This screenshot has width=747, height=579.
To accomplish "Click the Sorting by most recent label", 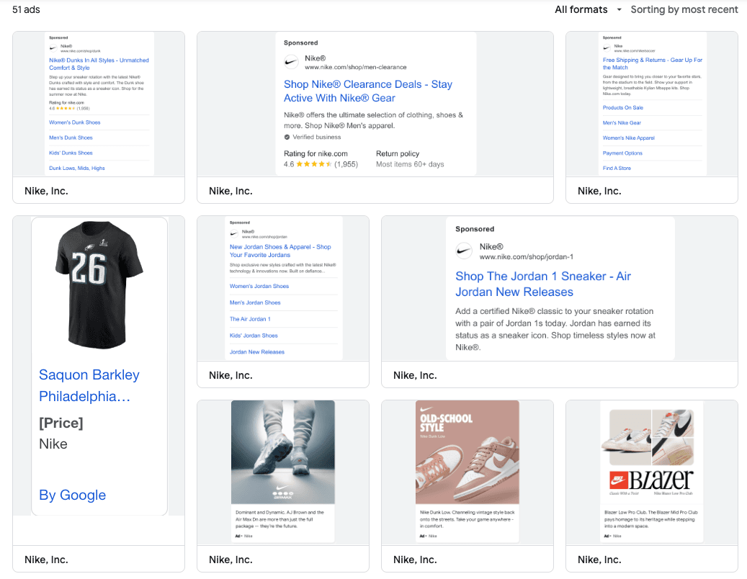I will tap(684, 9).
